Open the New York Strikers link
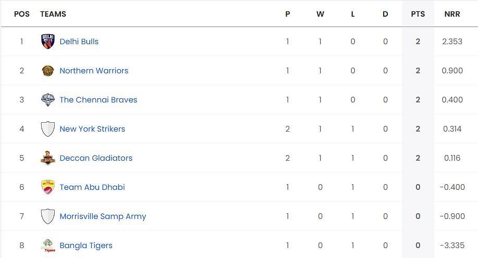 [x=92, y=129]
